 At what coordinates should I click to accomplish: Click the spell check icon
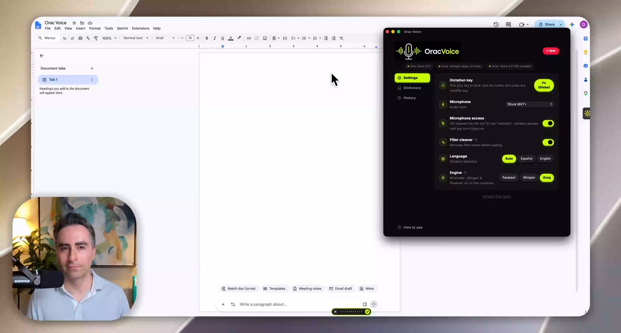(88, 38)
